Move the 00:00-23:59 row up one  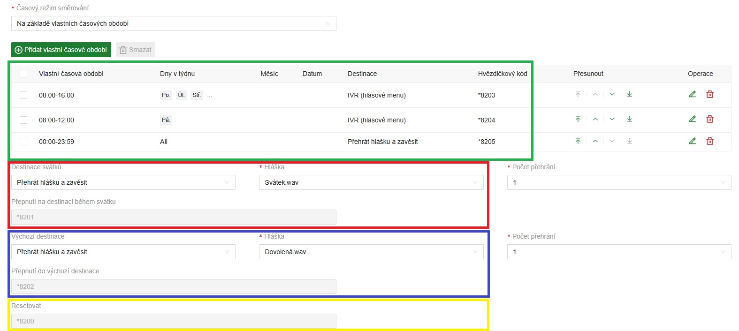click(595, 141)
